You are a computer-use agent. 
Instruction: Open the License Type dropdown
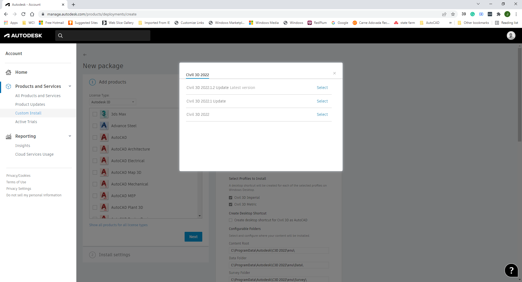[x=112, y=102]
